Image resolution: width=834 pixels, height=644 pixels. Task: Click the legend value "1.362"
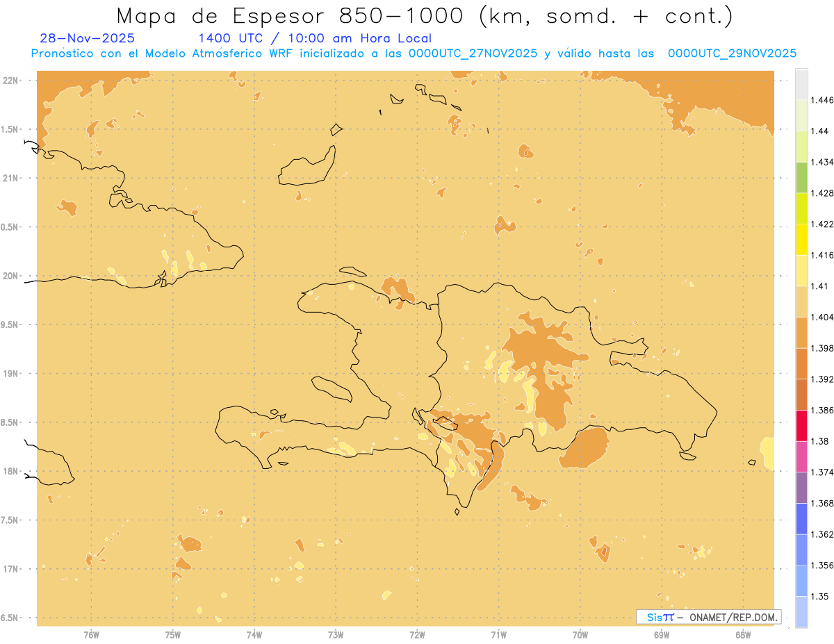tap(822, 534)
